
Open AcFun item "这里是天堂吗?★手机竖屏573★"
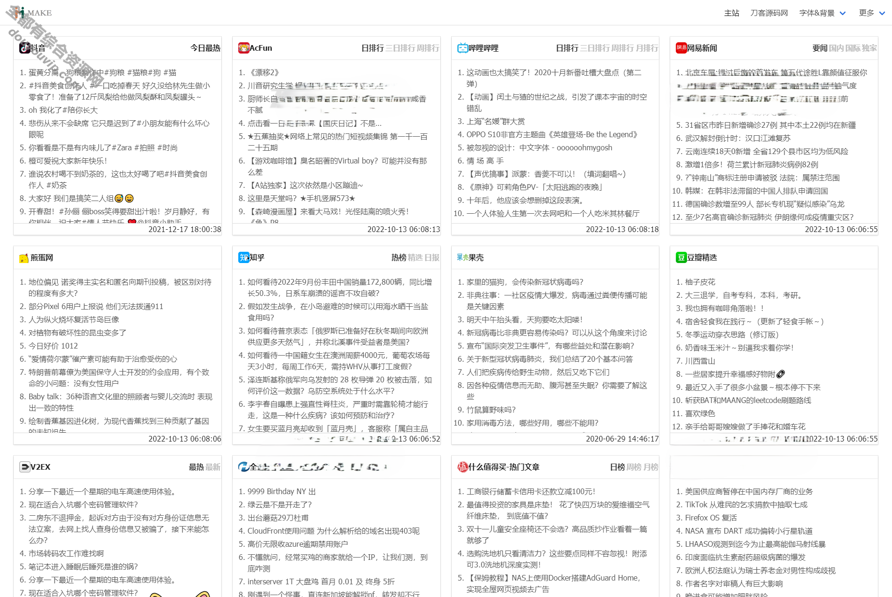click(x=301, y=198)
